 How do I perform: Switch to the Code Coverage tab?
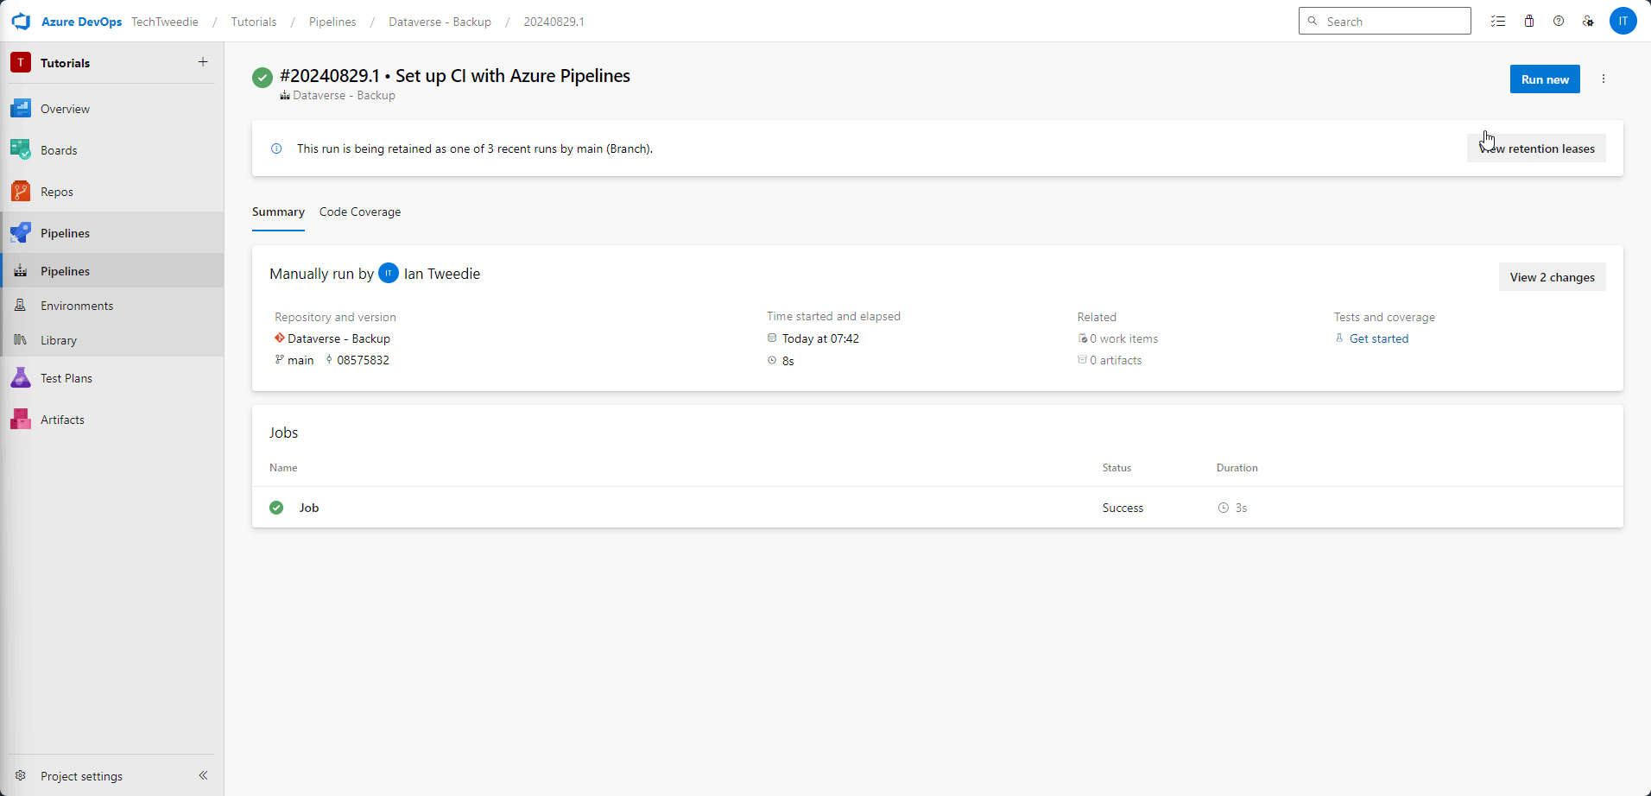point(359,212)
